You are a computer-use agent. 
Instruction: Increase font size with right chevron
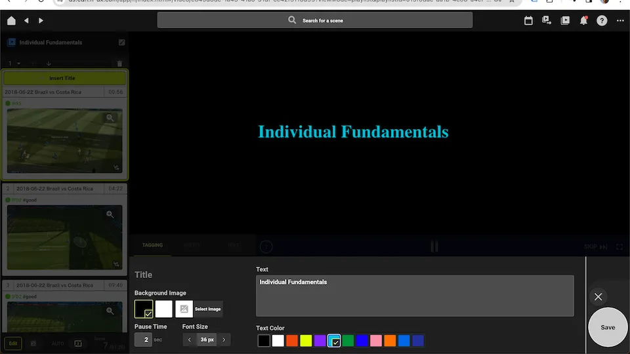224,340
